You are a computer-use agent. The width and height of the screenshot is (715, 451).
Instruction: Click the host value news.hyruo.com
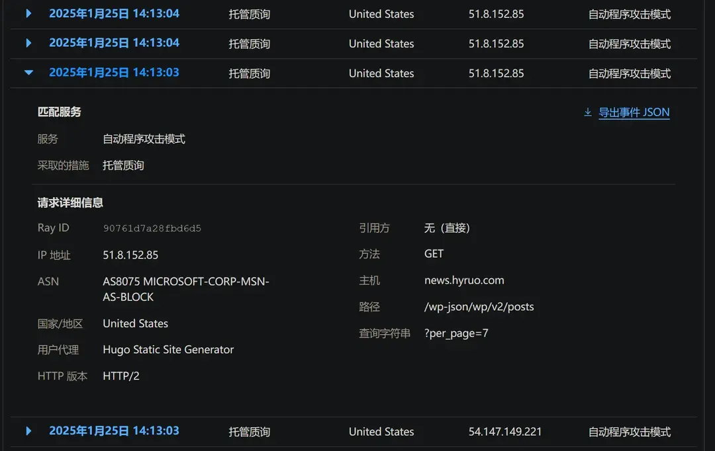464,280
